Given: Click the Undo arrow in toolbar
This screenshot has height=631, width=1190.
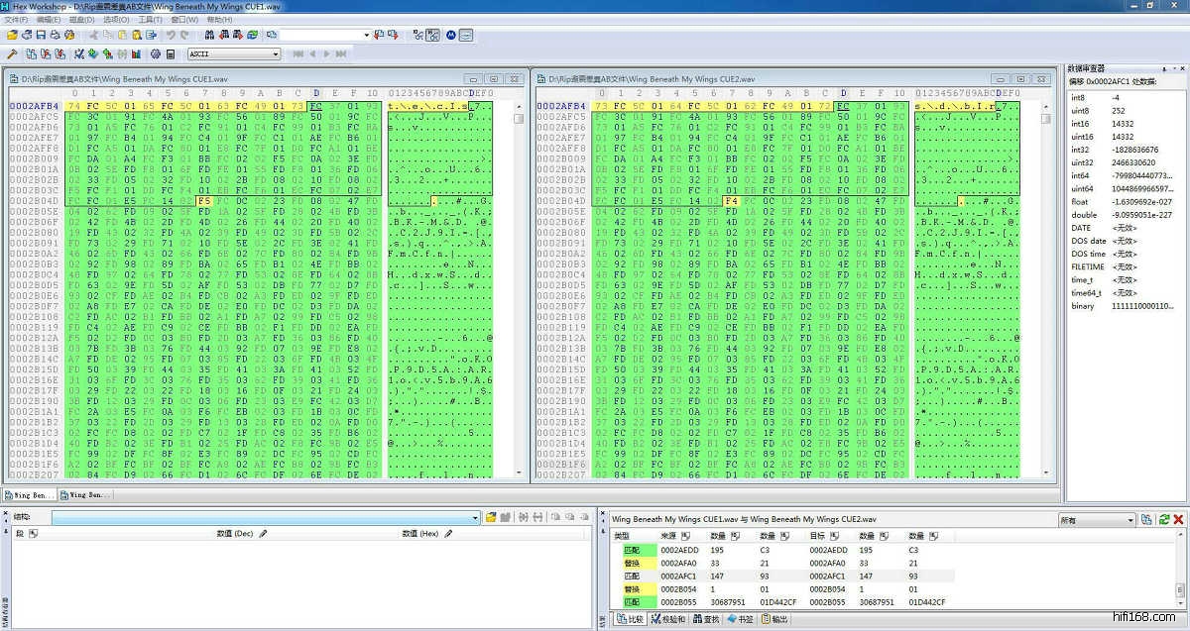Looking at the screenshot, I should pyautogui.click(x=171, y=35).
